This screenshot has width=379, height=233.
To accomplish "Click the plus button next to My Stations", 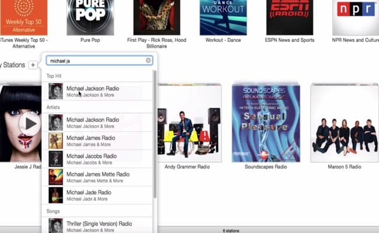I will 33,65.
